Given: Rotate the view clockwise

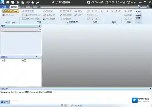Looking at the screenshot, I should (x=120, y=11).
